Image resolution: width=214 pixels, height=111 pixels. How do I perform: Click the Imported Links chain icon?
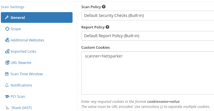[7, 52]
